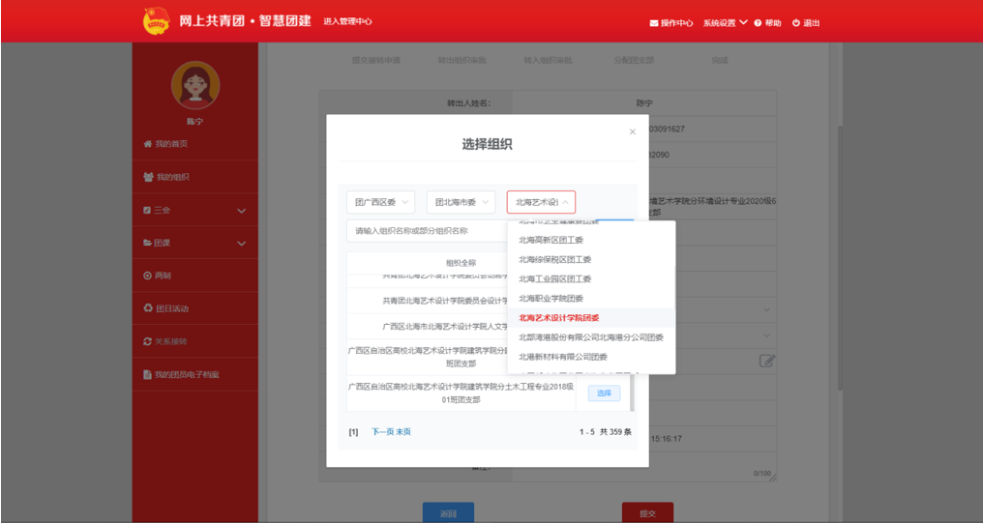Open 操作中心 from the top bar
The image size is (983, 523).
tap(670, 22)
